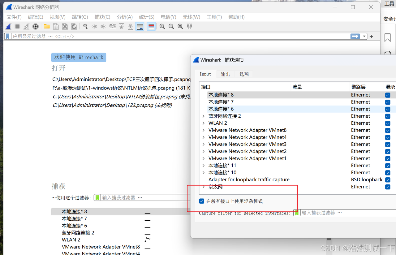Toggle promiscuous mode on all interfaces checkbox
The image size is (396, 255).
(x=202, y=201)
